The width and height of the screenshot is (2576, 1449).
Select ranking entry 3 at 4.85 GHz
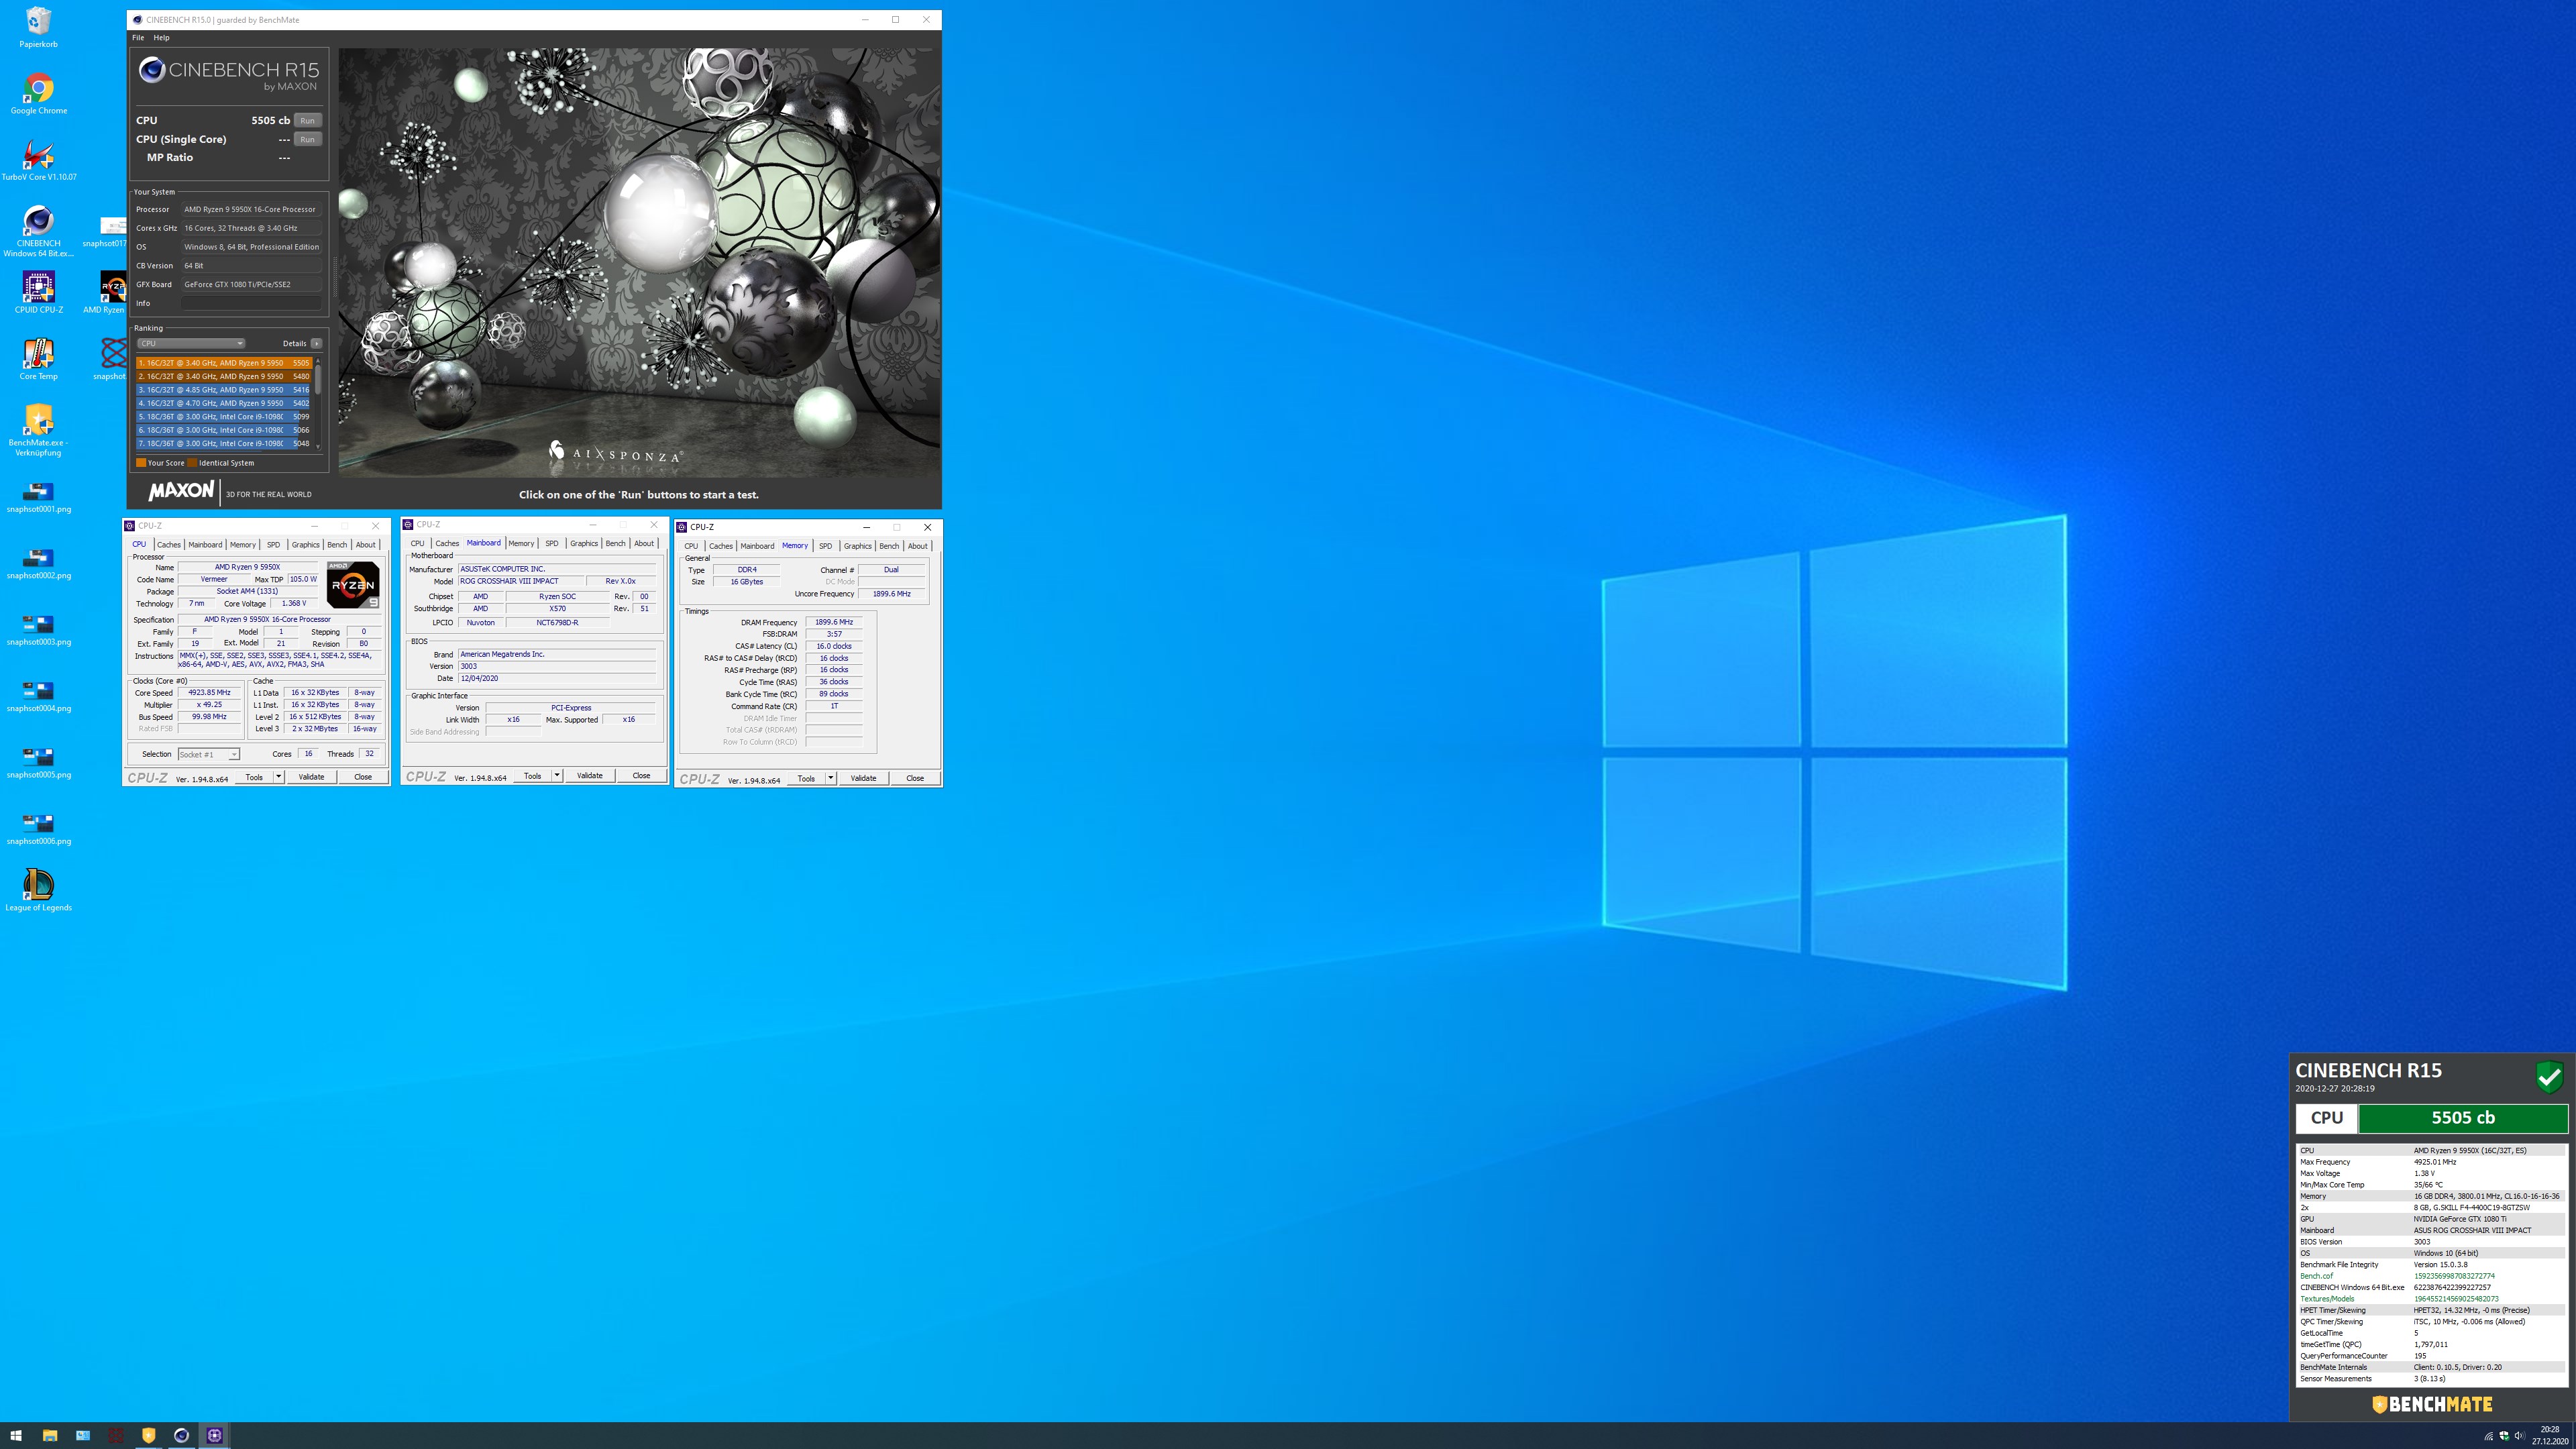point(224,390)
